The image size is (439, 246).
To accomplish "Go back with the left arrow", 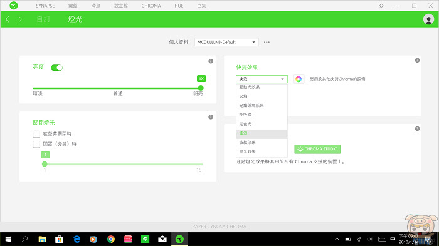I will (x=8, y=19).
